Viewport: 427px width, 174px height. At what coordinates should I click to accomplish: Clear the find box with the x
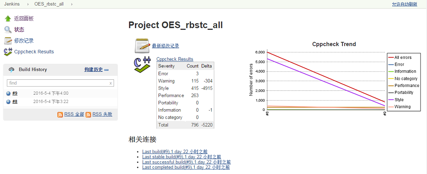point(111,83)
